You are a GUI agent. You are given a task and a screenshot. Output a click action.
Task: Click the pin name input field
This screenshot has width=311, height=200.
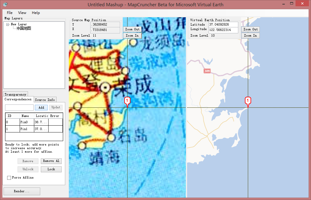19,107
